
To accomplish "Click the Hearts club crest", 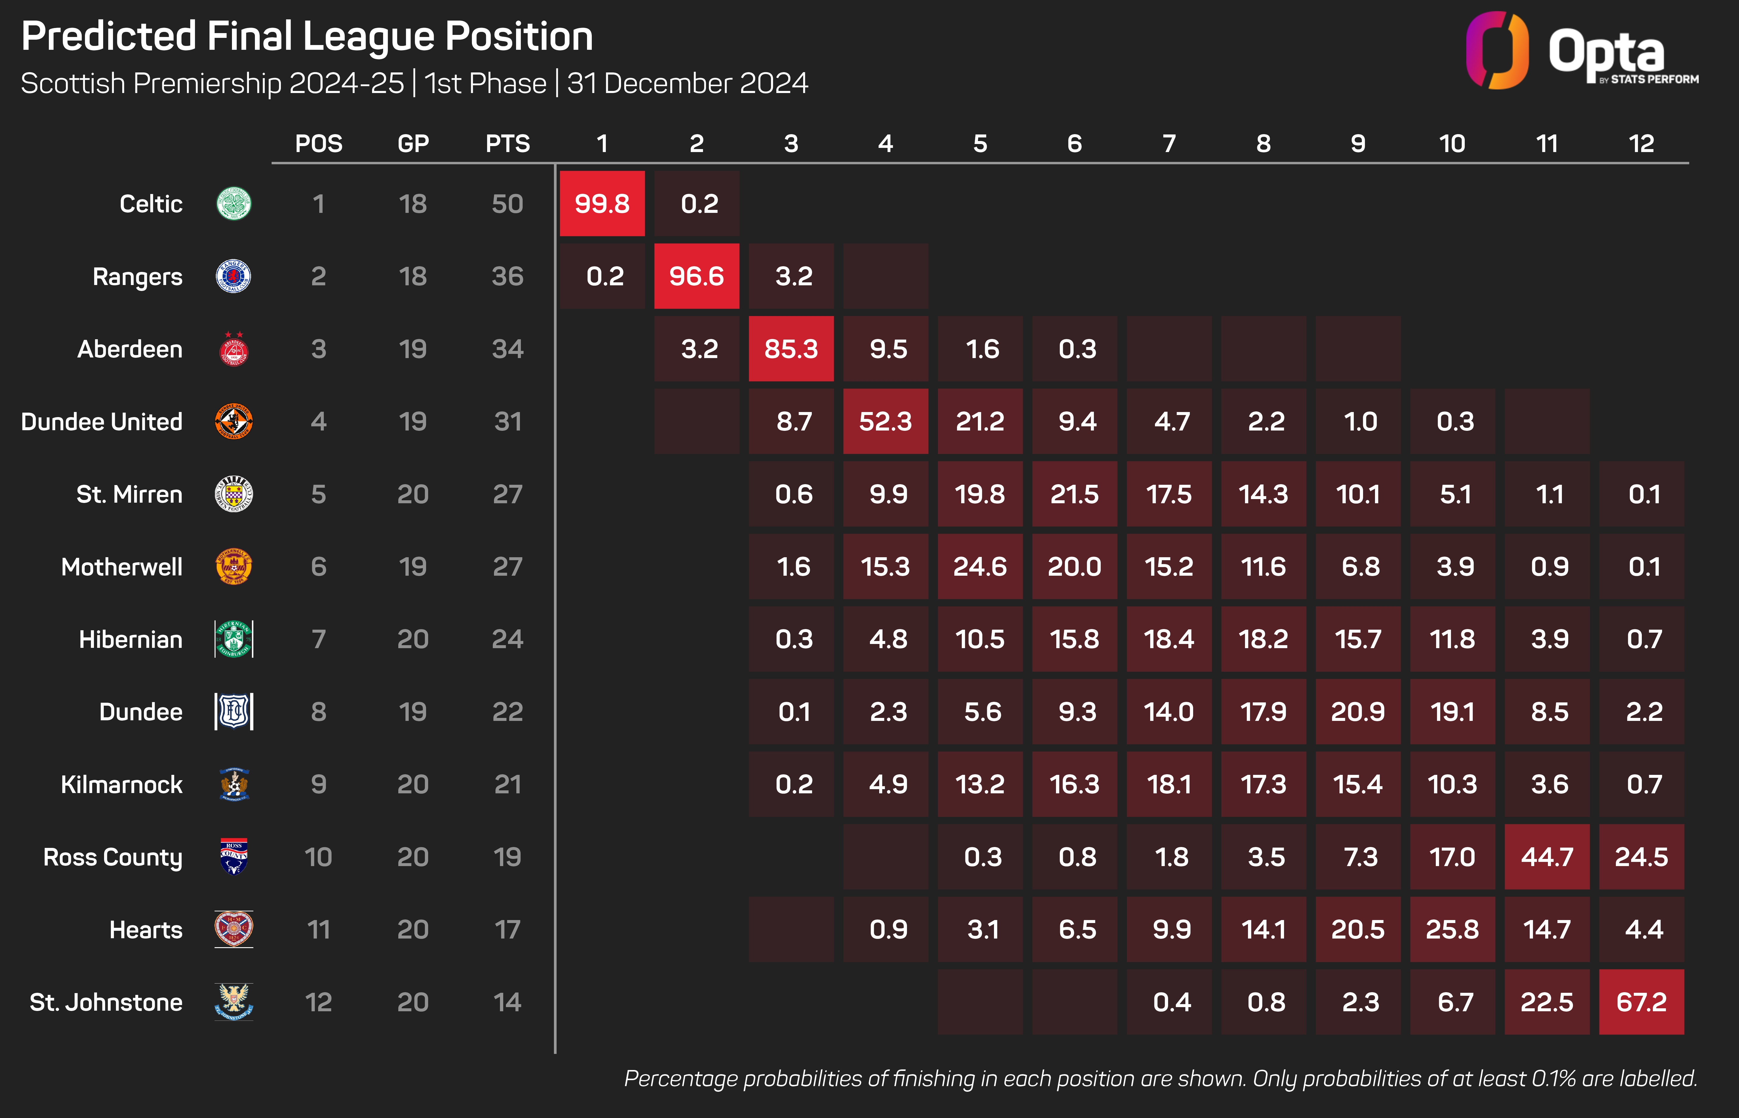I will tap(234, 929).
